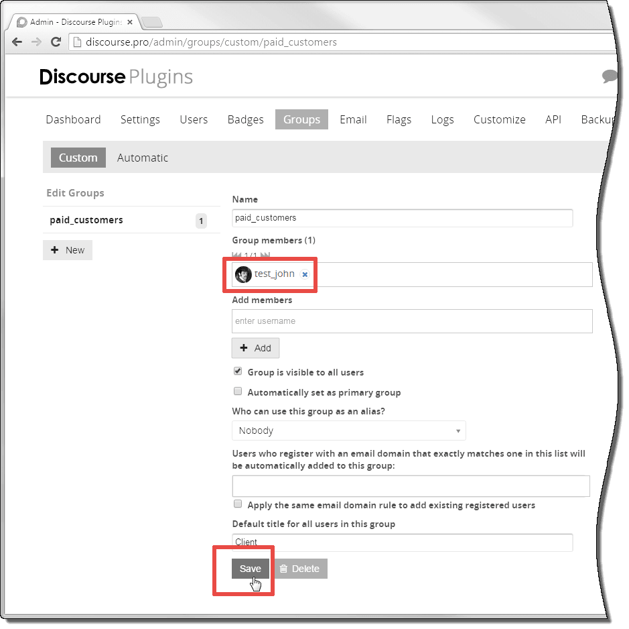Click the browser address bar URL
This screenshot has width=629, height=629.
(212, 42)
